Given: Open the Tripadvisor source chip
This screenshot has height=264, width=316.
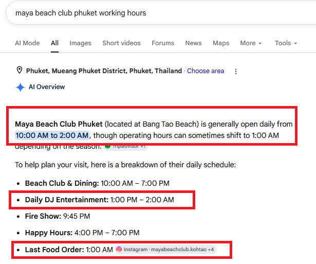Looking at the screenshot, I should tap(126, 147).
